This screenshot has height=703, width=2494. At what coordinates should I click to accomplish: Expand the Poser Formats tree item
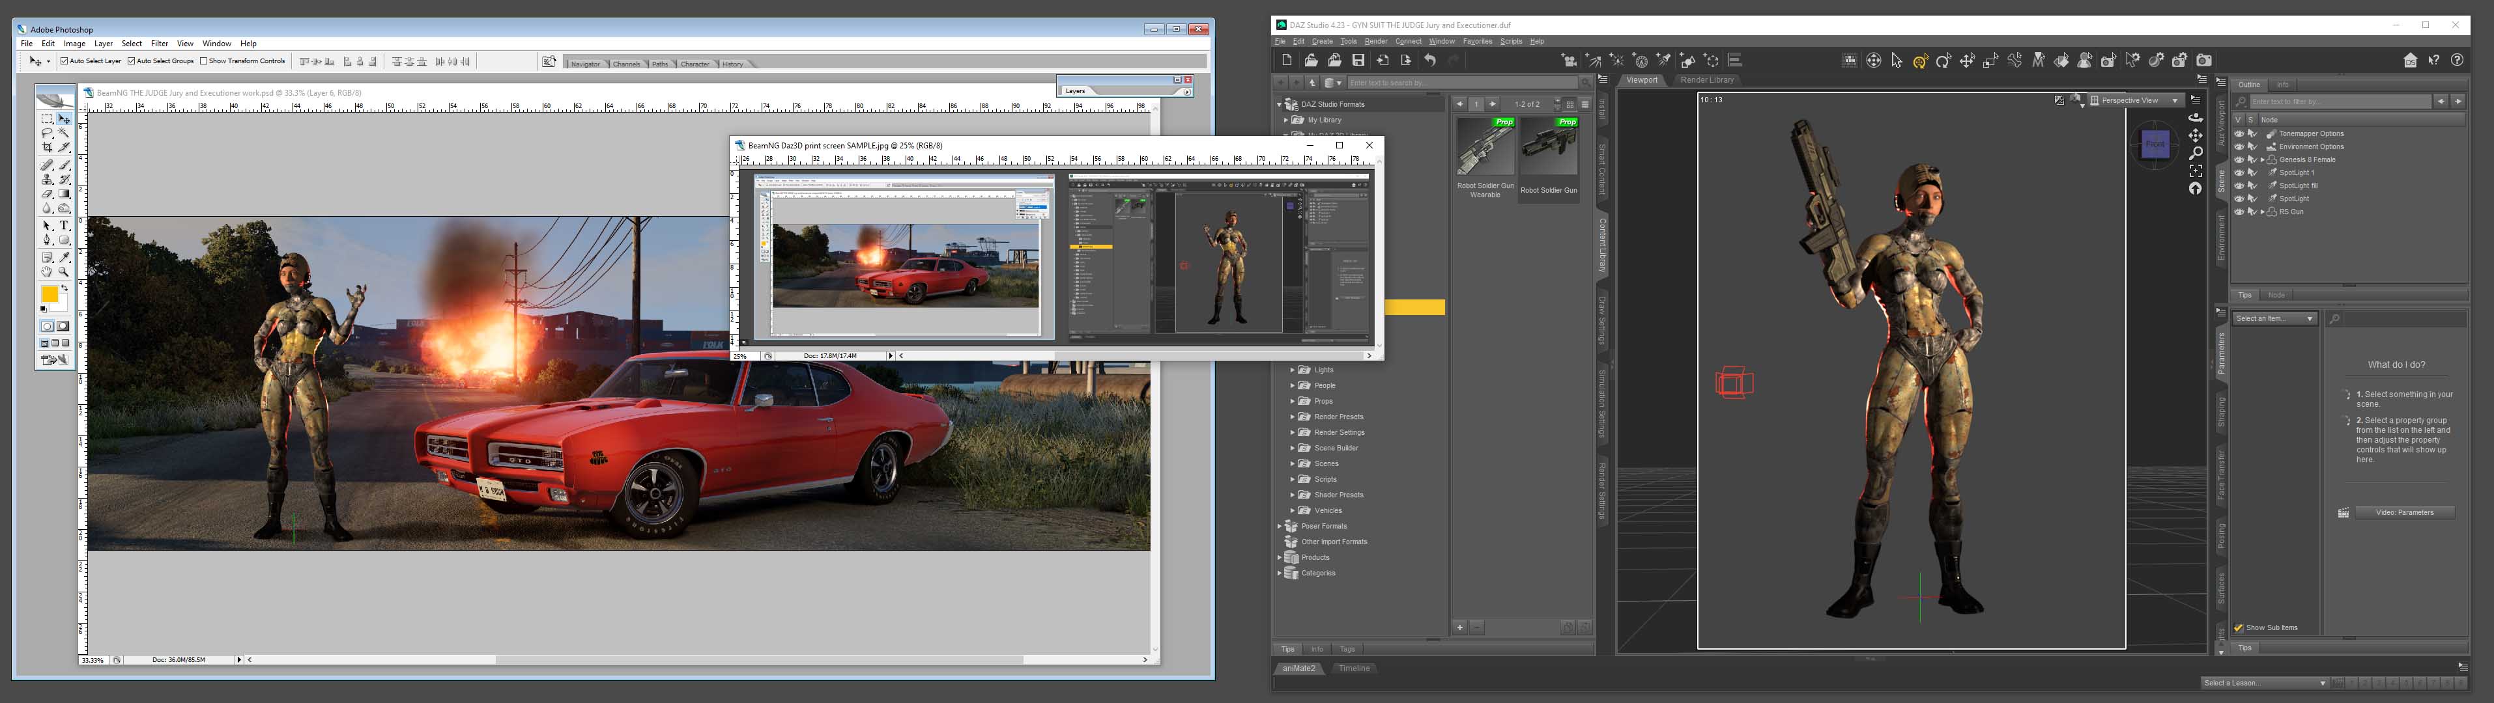tap(1279, 526)
